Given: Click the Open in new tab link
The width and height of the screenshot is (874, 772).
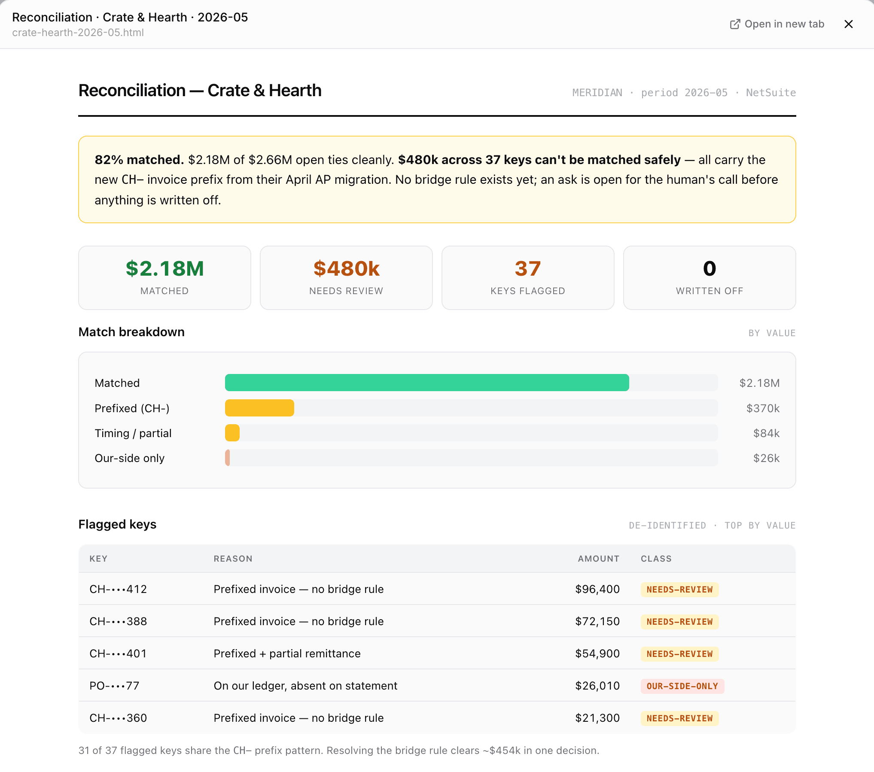Looking at the screenshot, I should point(777,24).
